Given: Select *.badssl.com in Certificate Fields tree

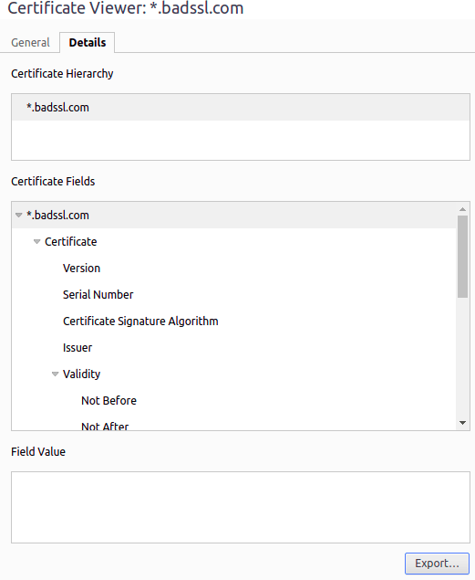Looking at the screenshot, I should (x=234, y=216).
